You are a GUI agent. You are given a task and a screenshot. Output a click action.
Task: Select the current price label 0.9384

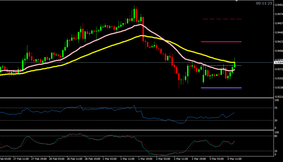[278, 63]
